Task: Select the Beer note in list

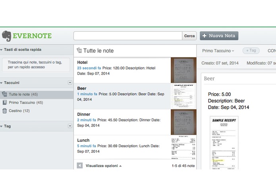Action: click(122, 96)
